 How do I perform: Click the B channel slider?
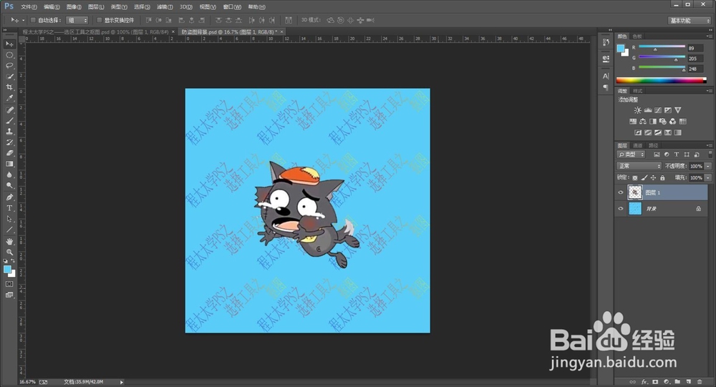pos(662,67)
